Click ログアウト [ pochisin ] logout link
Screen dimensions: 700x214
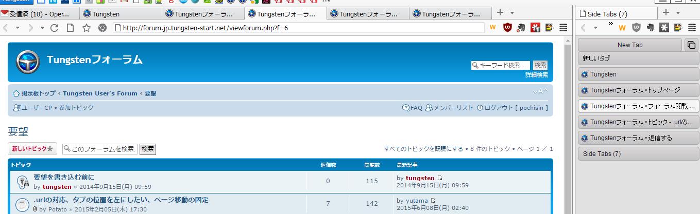(513, 108)
